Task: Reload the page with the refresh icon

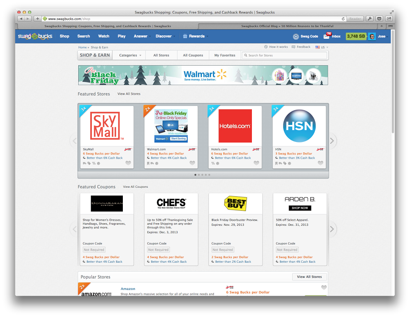Action: coord(343,19)
